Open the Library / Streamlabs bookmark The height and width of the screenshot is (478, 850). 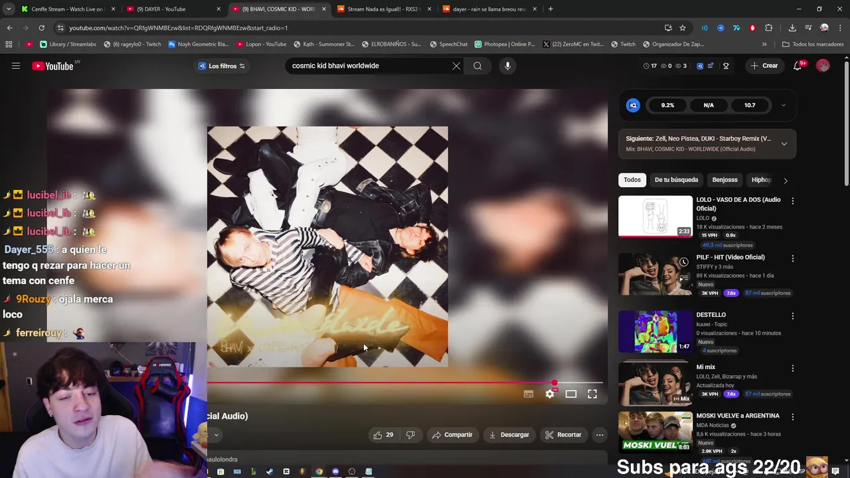(68, 44)
